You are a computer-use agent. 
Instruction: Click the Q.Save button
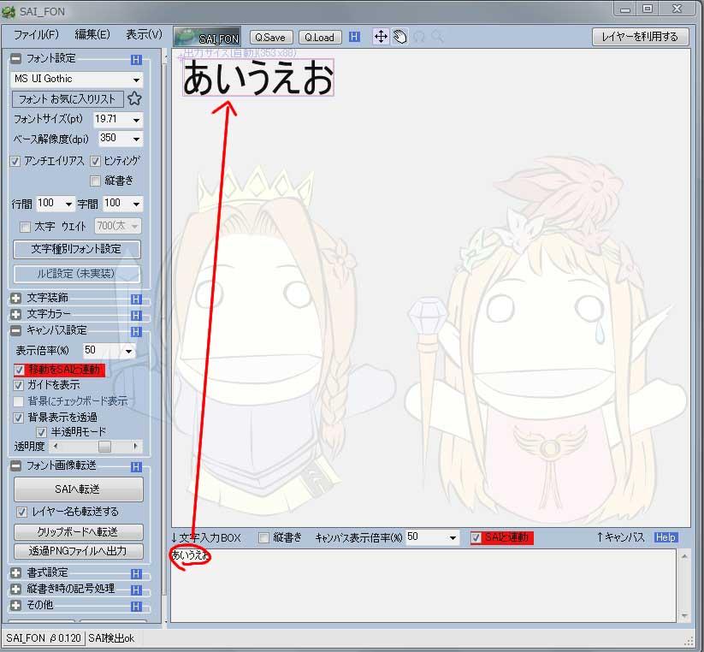[270, 38]
